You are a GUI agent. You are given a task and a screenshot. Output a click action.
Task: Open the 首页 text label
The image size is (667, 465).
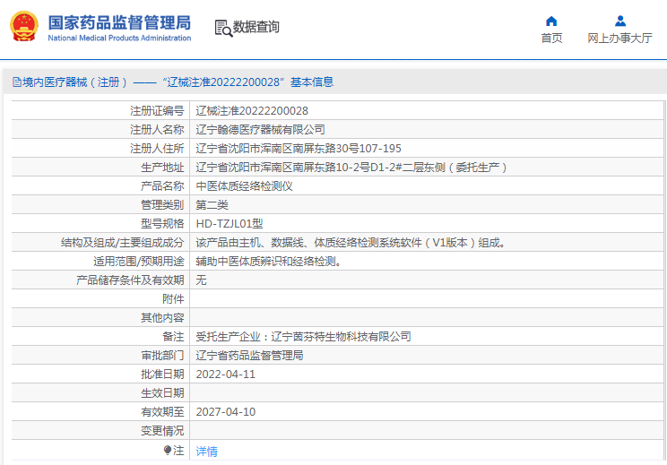[551, 38]
